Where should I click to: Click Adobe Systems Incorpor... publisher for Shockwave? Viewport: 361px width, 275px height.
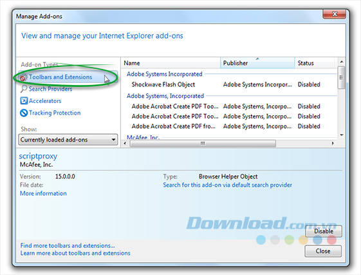pyautogui.click(x=257, y=84)
